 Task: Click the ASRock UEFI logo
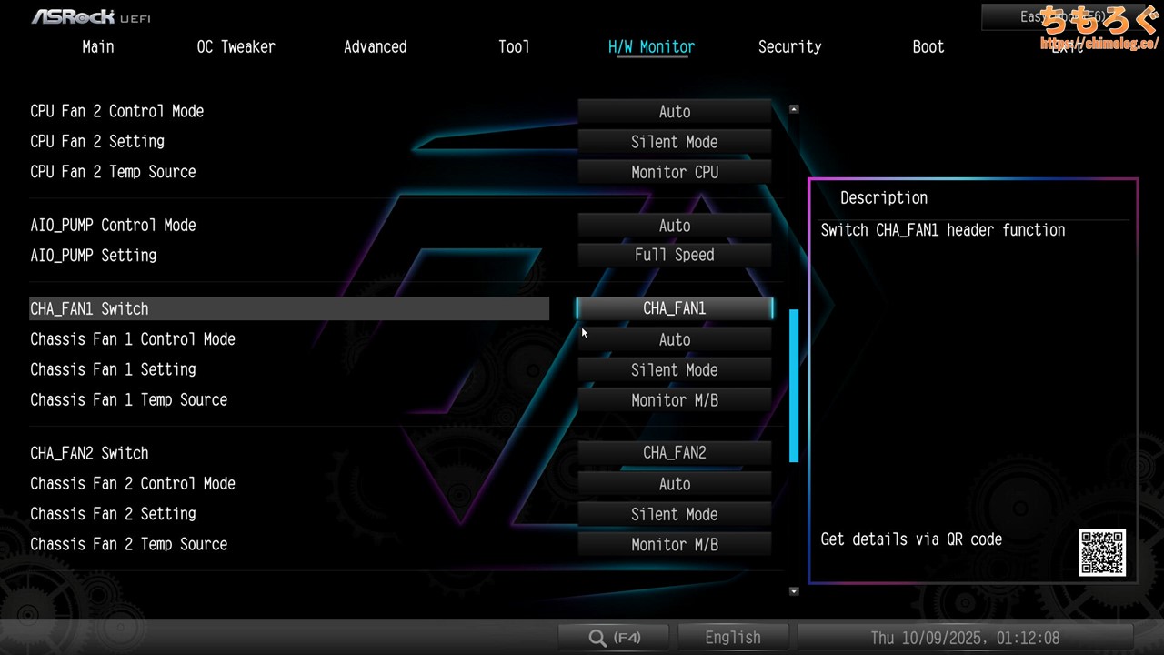91,16
